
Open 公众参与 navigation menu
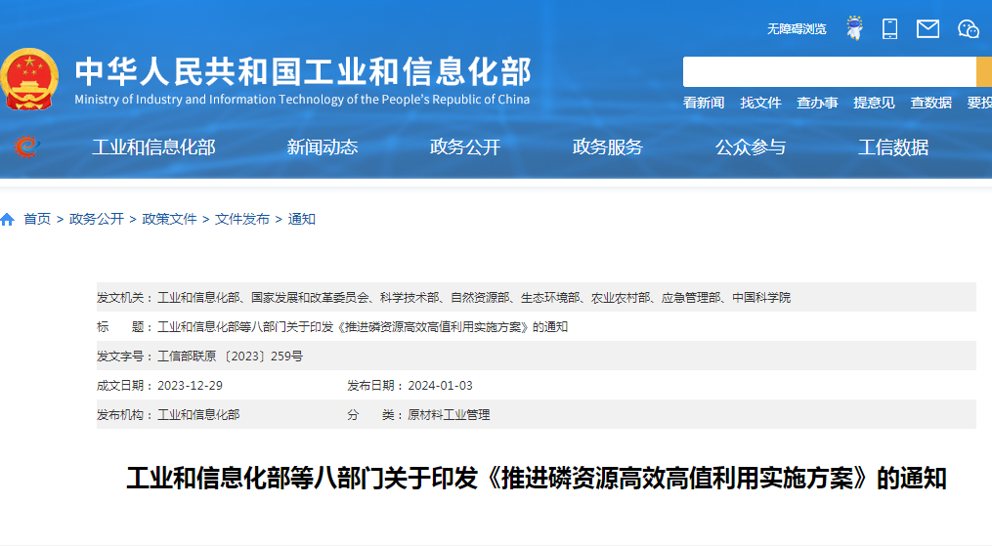pos(751,147)
